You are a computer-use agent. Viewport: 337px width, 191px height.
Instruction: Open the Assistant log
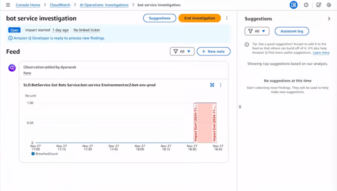coord(292,31)
